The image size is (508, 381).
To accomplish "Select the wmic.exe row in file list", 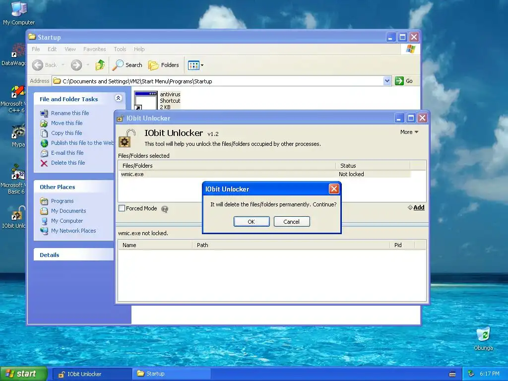I will (x=264, y=174).
